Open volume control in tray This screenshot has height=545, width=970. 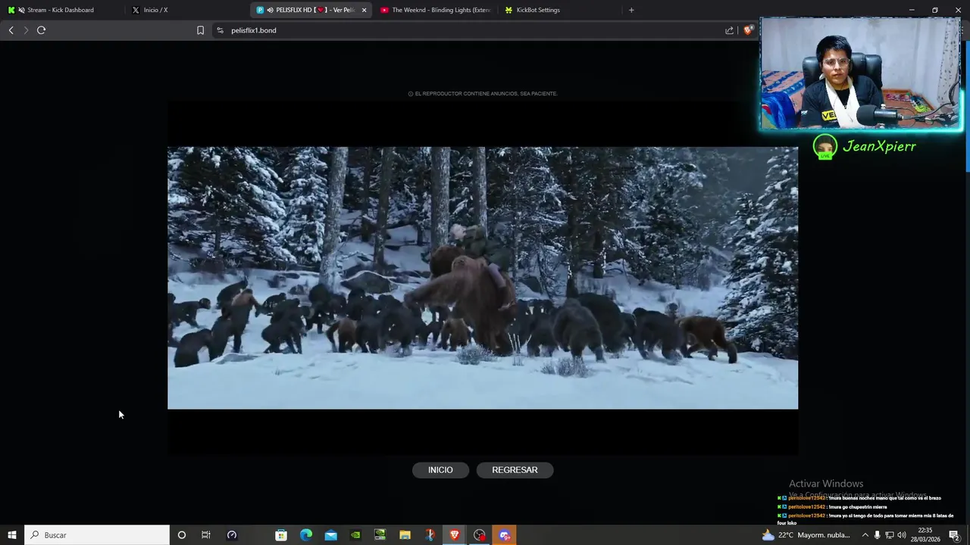902,535
